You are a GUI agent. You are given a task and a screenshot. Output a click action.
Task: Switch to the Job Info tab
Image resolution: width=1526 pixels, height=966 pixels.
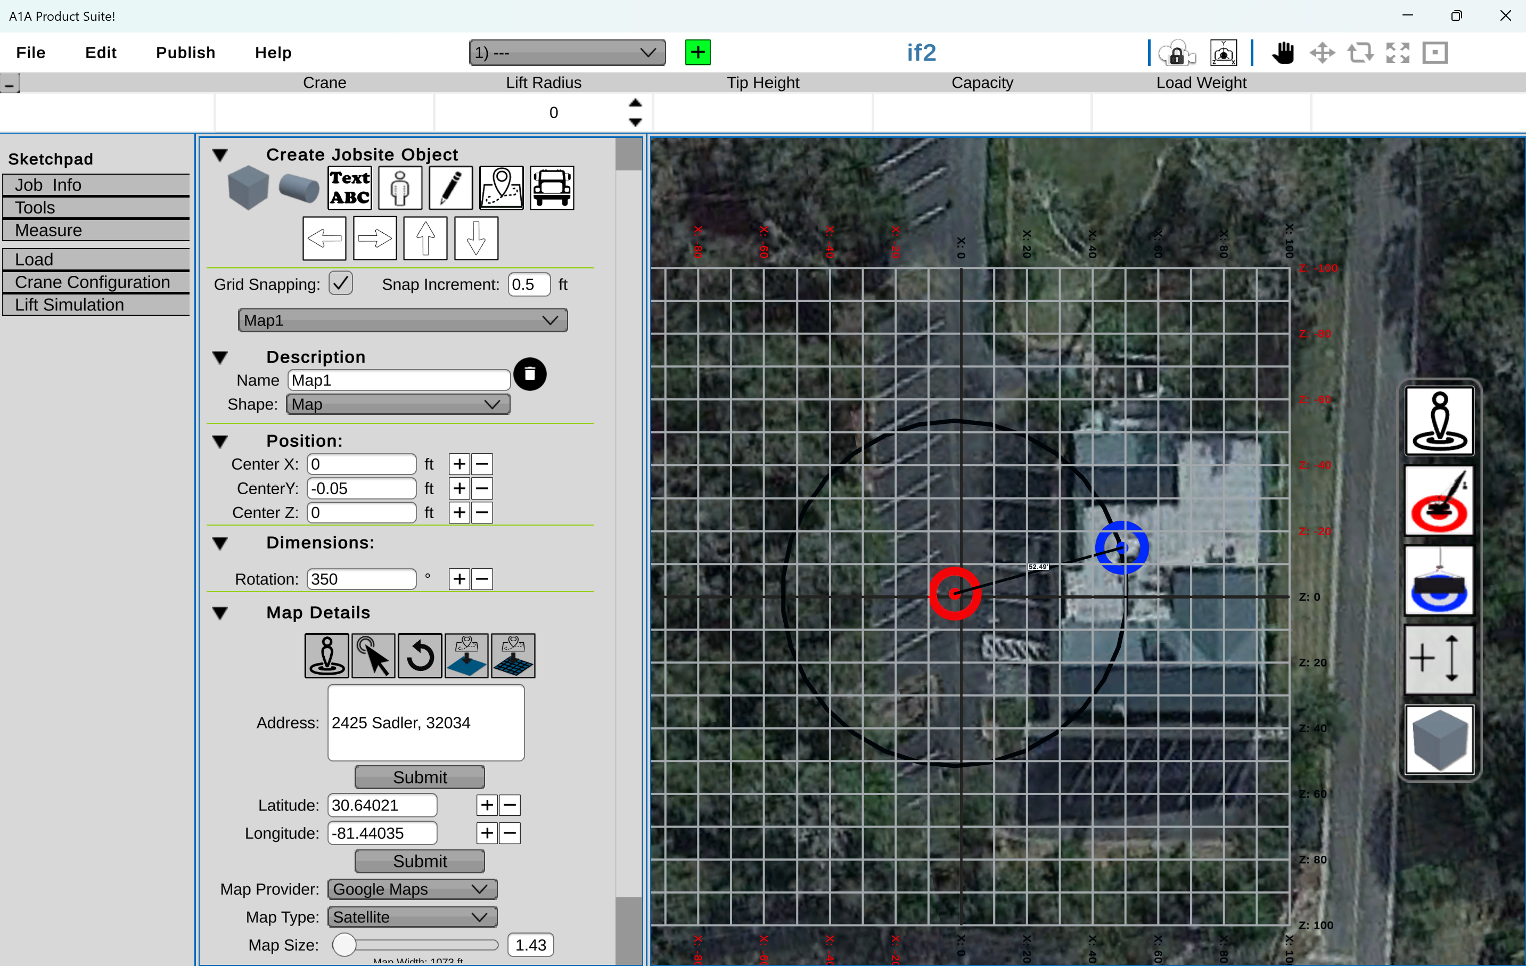click(x=96, y=184)
